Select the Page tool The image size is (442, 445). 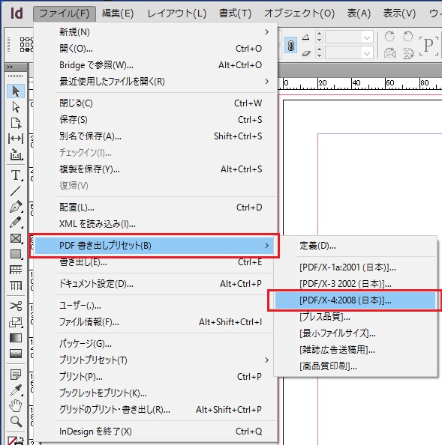[16, 123]
